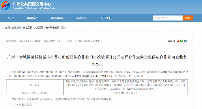This screenshot has height=109, width=202.
Task: Go to 其他工程 in the breadcrumb
Action: click(39, 28)
